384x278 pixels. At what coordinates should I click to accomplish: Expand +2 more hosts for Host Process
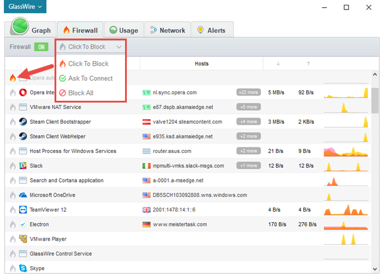[x=248, y=151]
